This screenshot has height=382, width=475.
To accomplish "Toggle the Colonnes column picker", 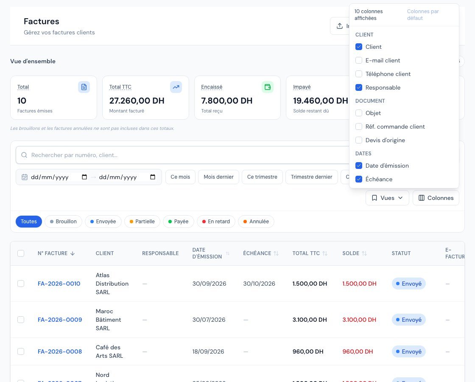I will coord(436,198).
